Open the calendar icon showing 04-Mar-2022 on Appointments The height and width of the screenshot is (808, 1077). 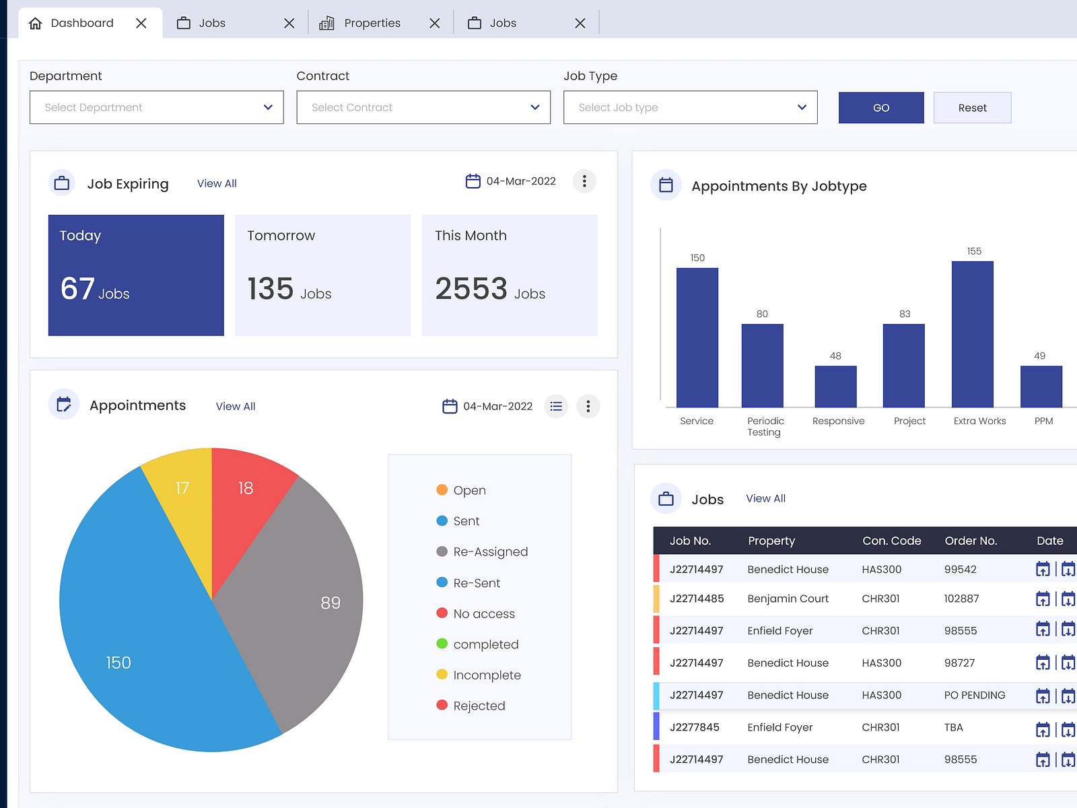click(448, 405)
